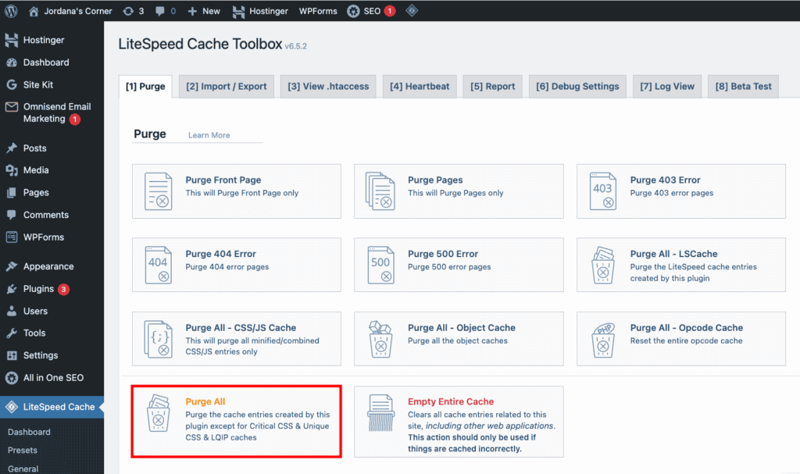Image resolution: width=800 pixels, height=474 pixels.
Task: Click + New in the admin bar
Action: [x=203, y=10]
